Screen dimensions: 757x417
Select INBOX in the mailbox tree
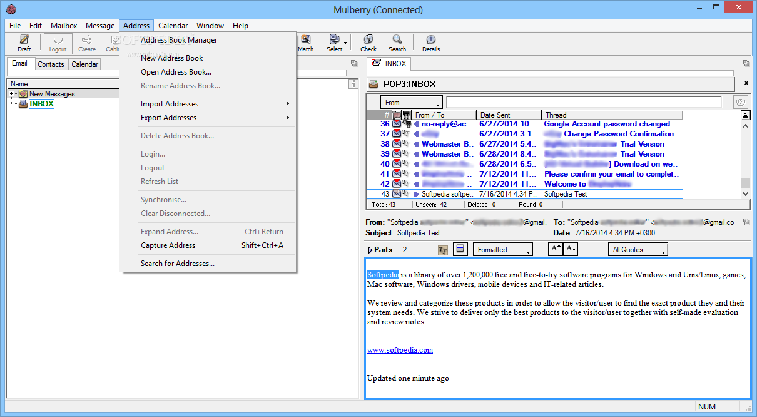pos(41,104)
